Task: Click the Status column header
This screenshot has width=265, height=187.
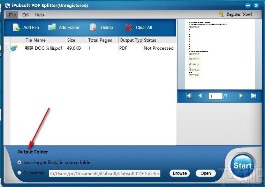Action: (159, 40)
